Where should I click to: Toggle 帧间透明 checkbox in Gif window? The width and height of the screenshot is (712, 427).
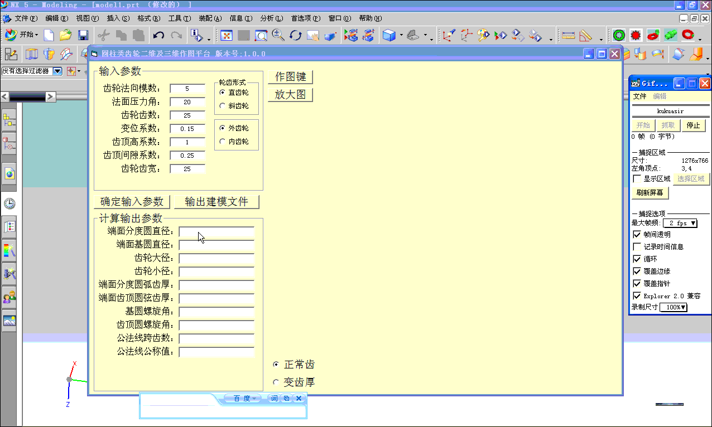click(637, 235)
